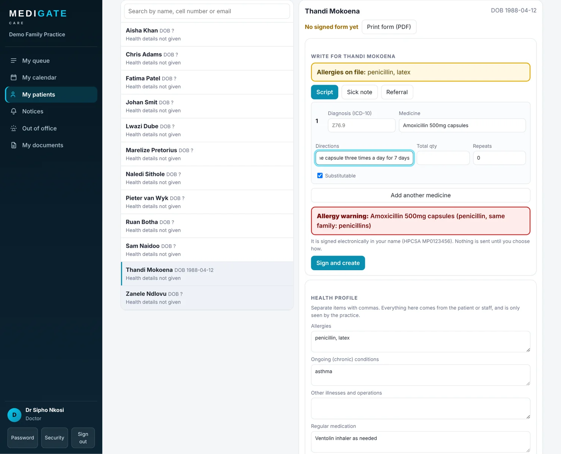Open patient Lwazi Dube

click(207, 130)
